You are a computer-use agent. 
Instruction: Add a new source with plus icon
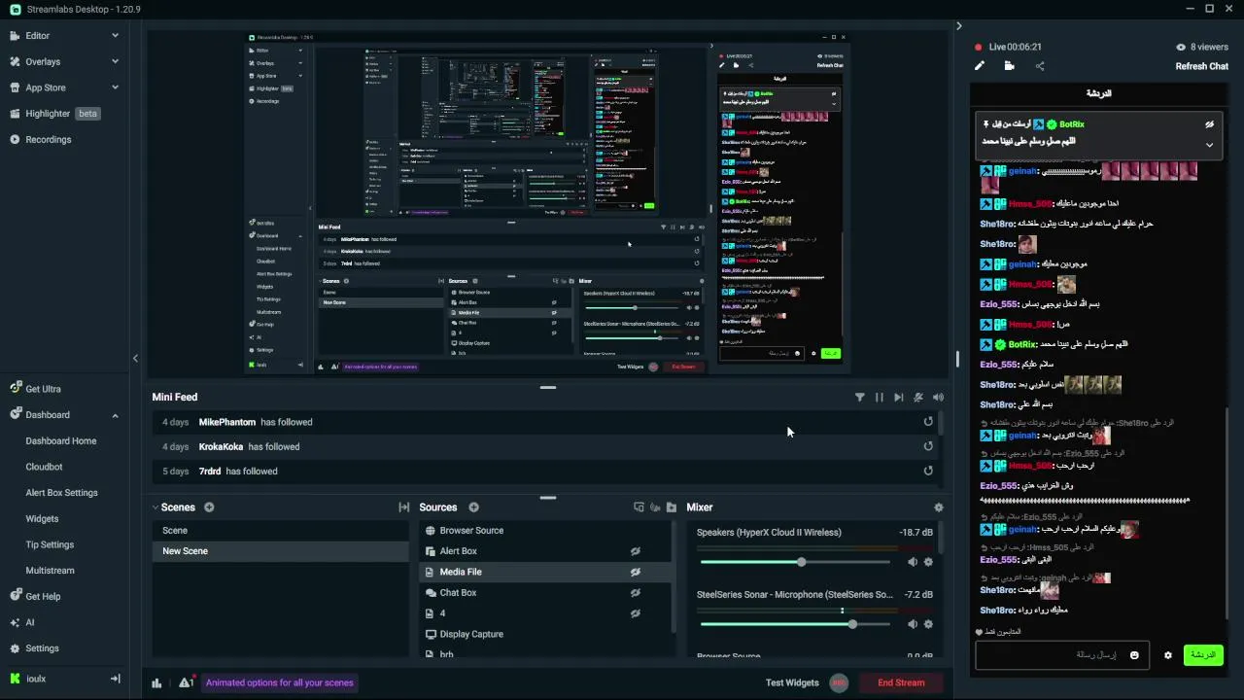(x=473, y=507)
